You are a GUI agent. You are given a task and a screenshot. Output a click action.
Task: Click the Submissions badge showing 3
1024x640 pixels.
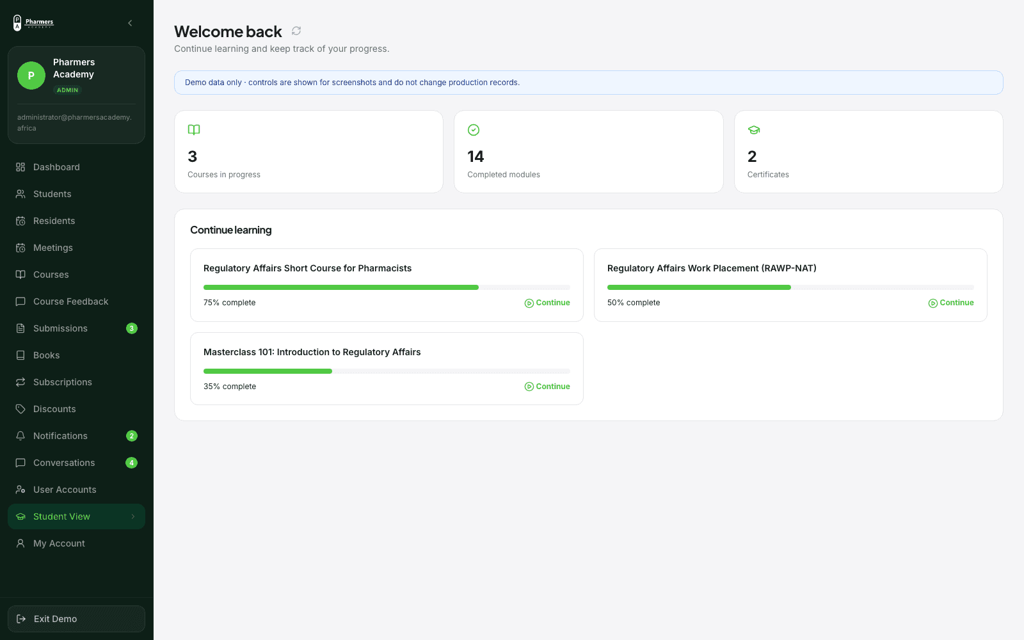(x=132, y=328)
